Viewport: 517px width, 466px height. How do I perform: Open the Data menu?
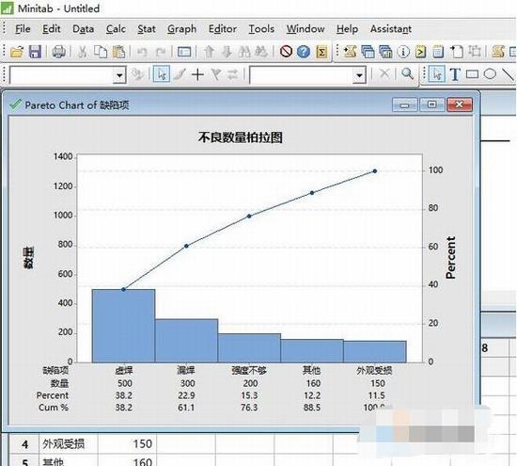(x=83, y=29)
